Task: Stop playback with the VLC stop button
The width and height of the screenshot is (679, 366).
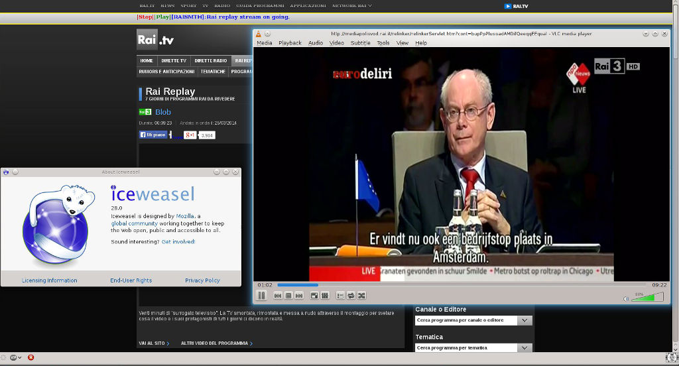Action: pos(288,296)
